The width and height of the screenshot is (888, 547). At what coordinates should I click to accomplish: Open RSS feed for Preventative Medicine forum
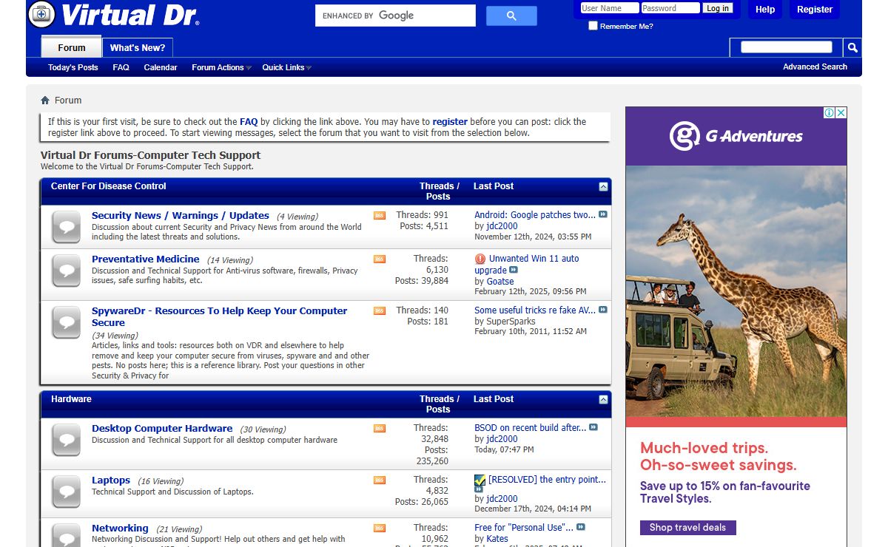point(380,259)
